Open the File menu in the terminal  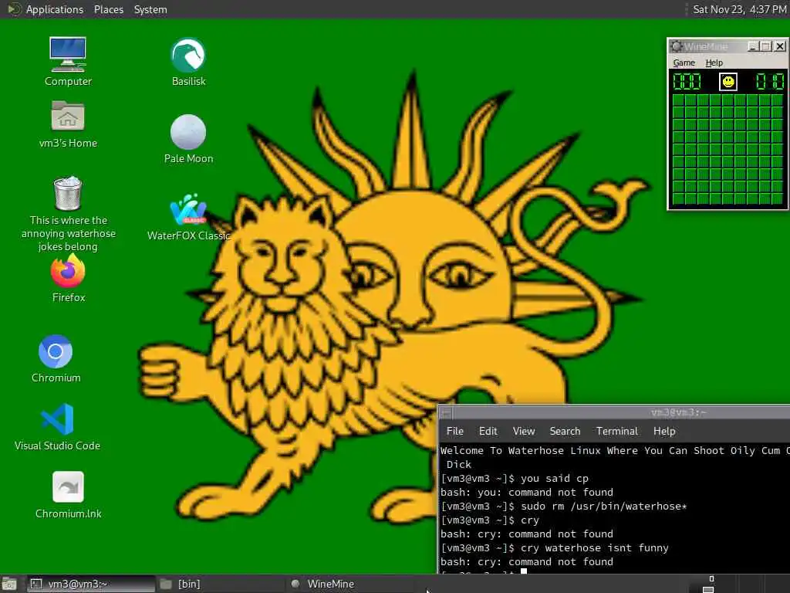tap(454, 431)
